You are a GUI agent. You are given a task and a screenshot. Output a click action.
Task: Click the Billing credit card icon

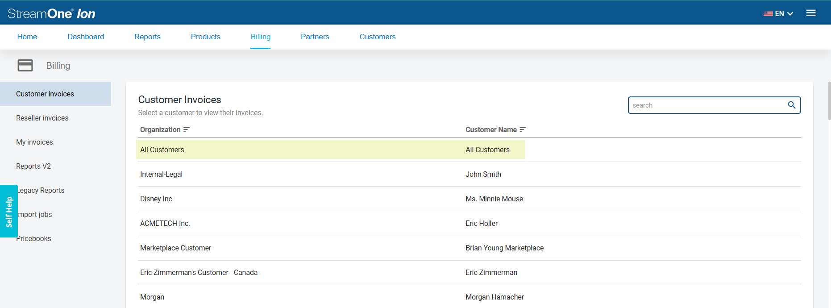coord(25,65)
